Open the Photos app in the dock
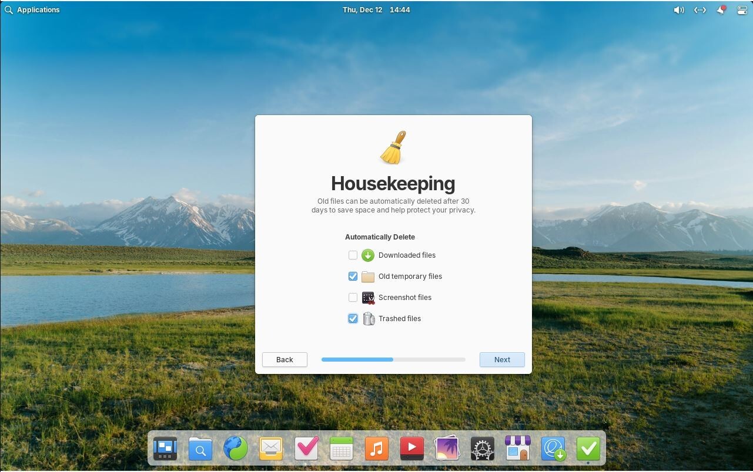 447,449
